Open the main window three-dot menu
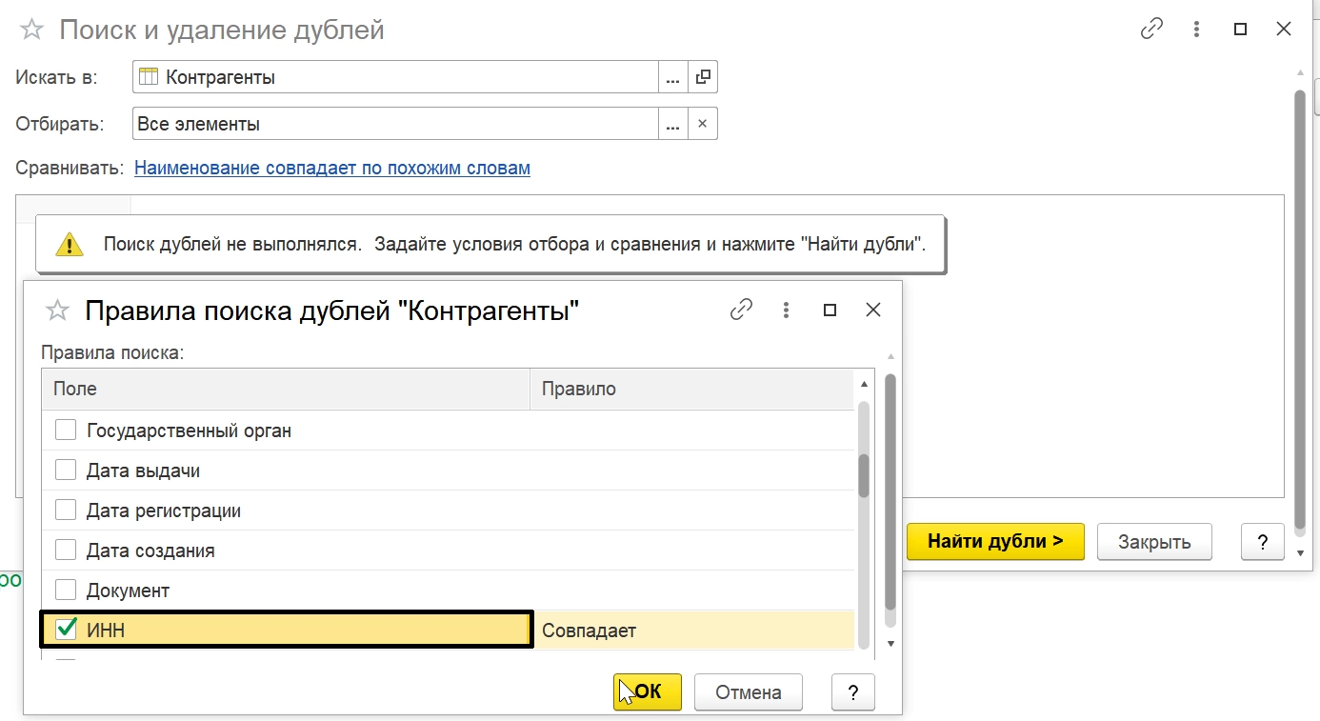 (1196, 30)
